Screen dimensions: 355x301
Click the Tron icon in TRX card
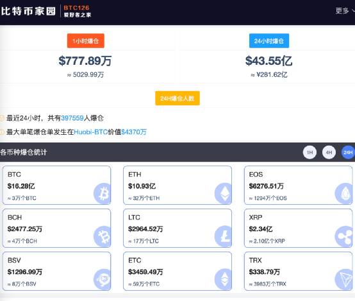[343, 279]
